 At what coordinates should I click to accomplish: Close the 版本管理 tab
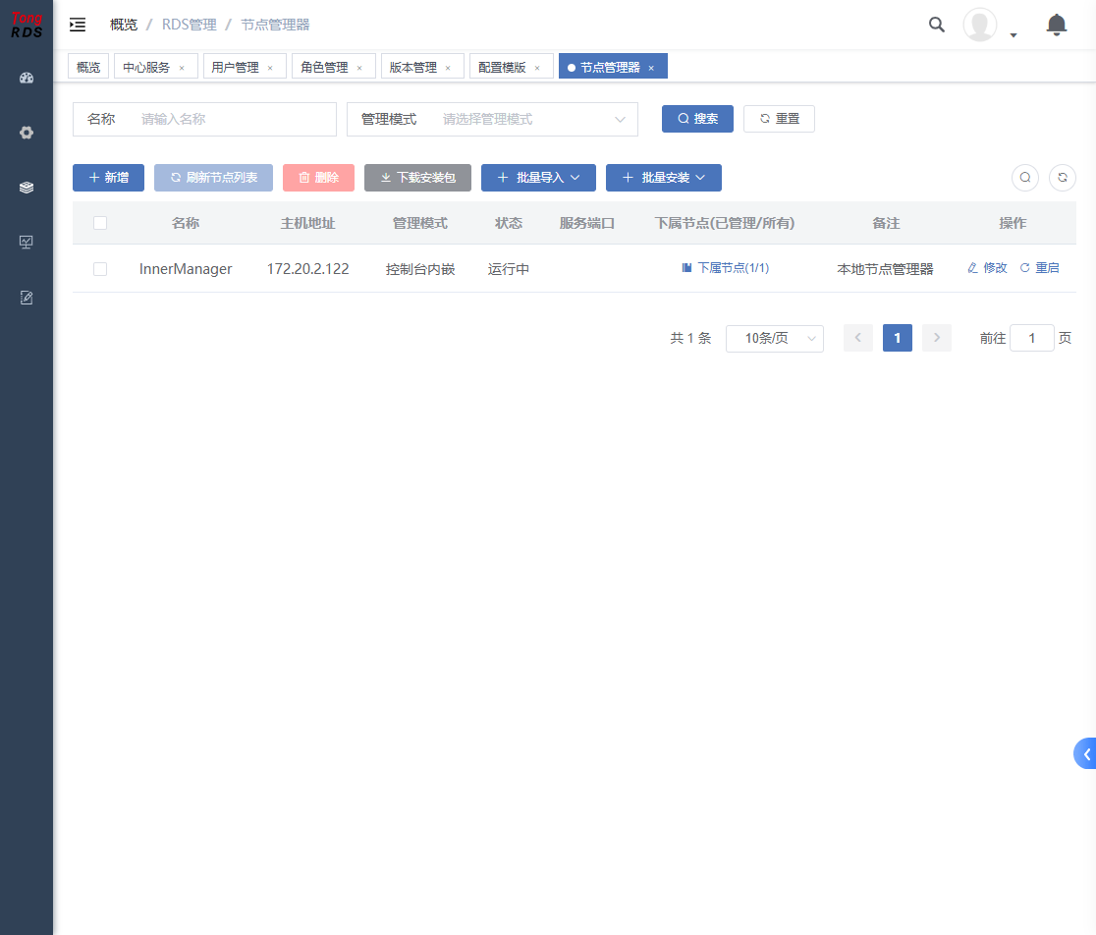(x=448, y=68)
